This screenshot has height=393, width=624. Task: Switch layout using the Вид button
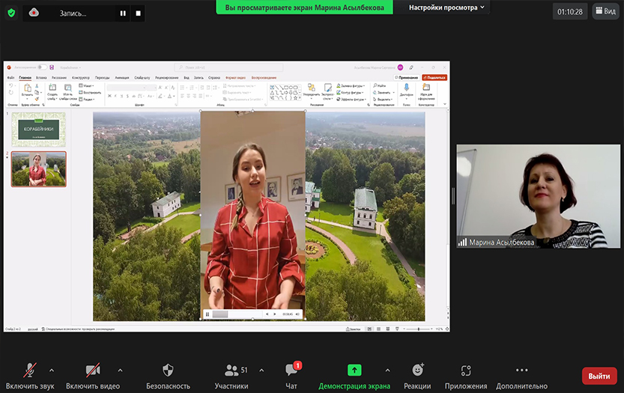point(605,10)
